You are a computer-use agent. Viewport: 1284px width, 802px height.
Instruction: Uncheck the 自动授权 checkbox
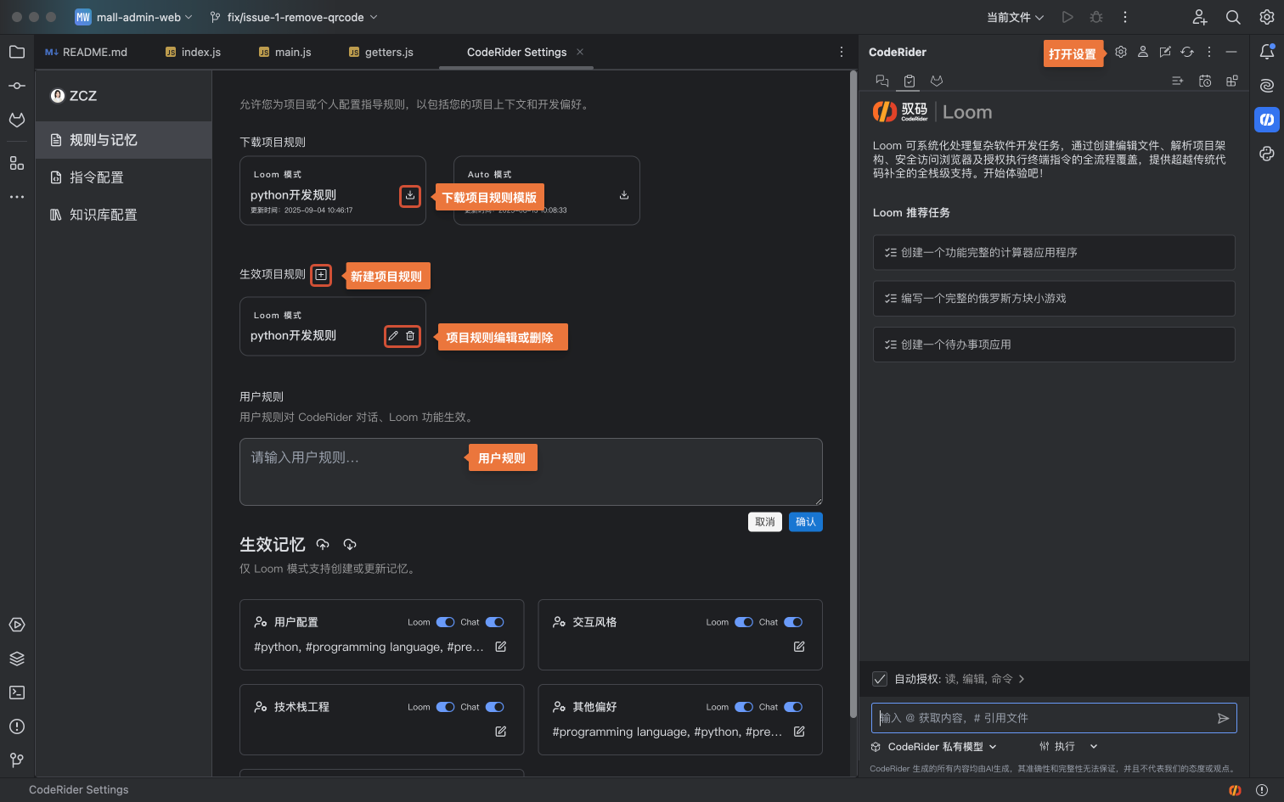[880, 679]
